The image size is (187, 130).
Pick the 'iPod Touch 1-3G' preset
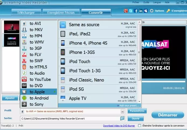[x=98, y=71]
